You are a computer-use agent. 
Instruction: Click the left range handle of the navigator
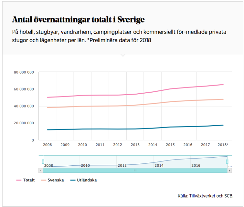(x=43, y=162)
